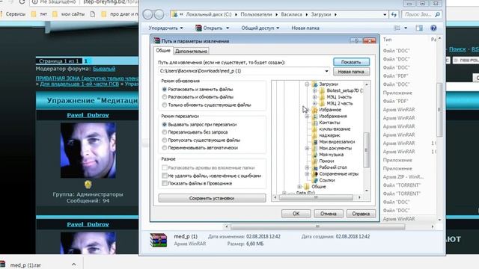
Task: Select Перезаписывать без запроса option
Action: [165, 132]
